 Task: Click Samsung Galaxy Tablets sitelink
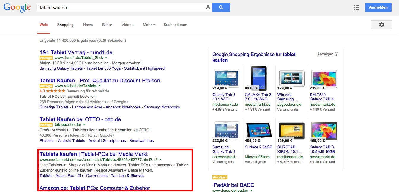pos(61,68)
